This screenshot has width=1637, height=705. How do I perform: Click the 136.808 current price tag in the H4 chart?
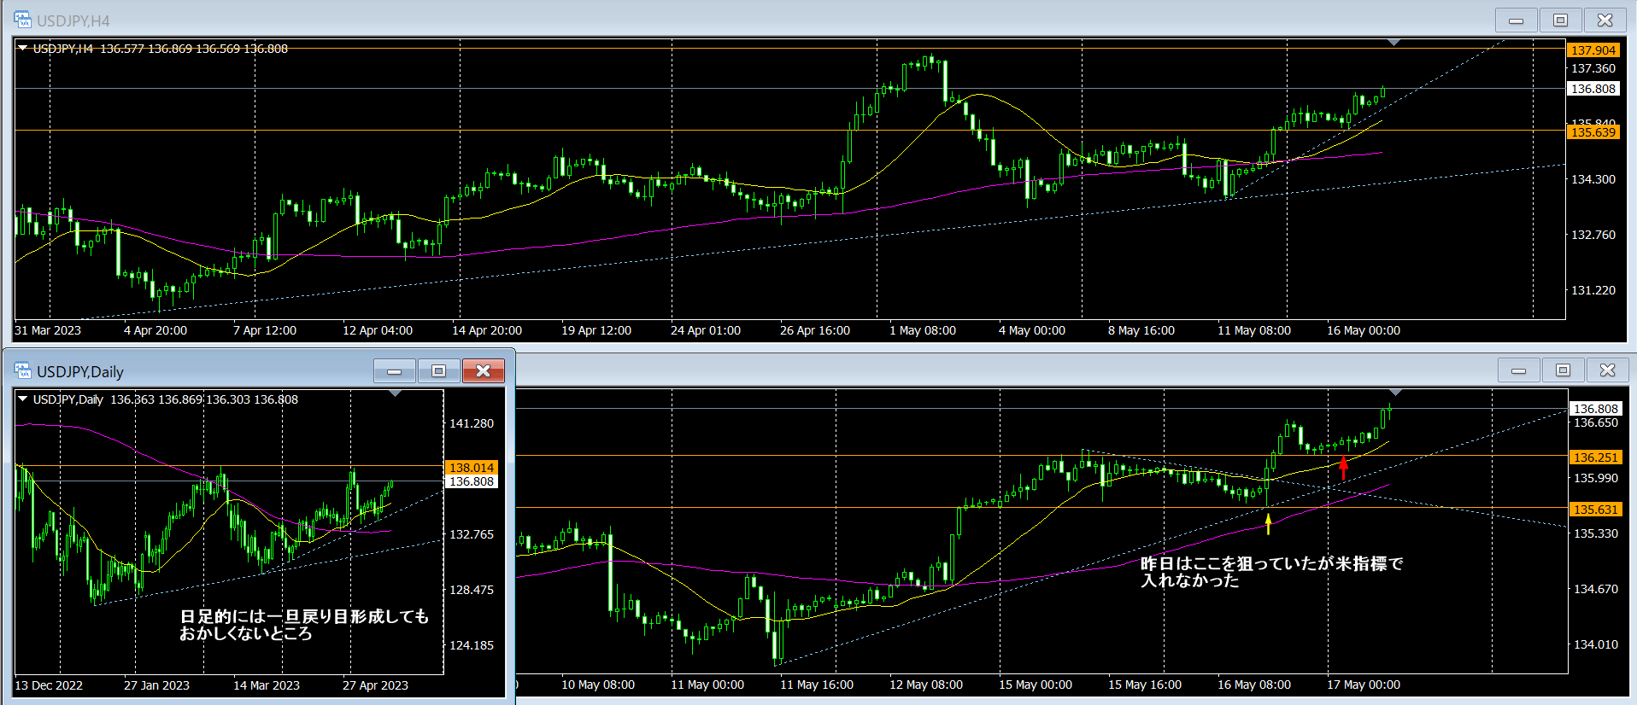click(1593, 89)
